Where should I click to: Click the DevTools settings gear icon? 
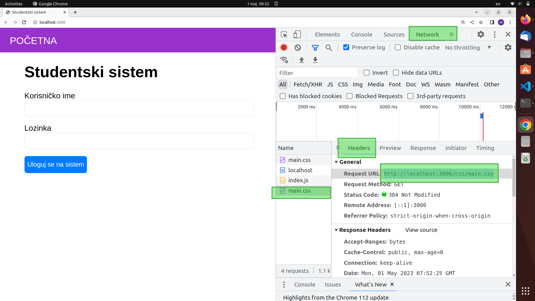481,34
